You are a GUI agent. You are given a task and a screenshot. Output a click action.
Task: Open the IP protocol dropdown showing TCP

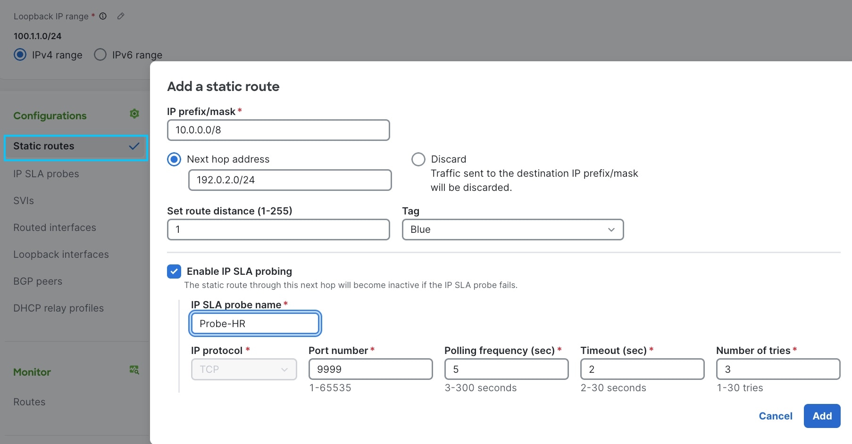(x=244, y=369)
